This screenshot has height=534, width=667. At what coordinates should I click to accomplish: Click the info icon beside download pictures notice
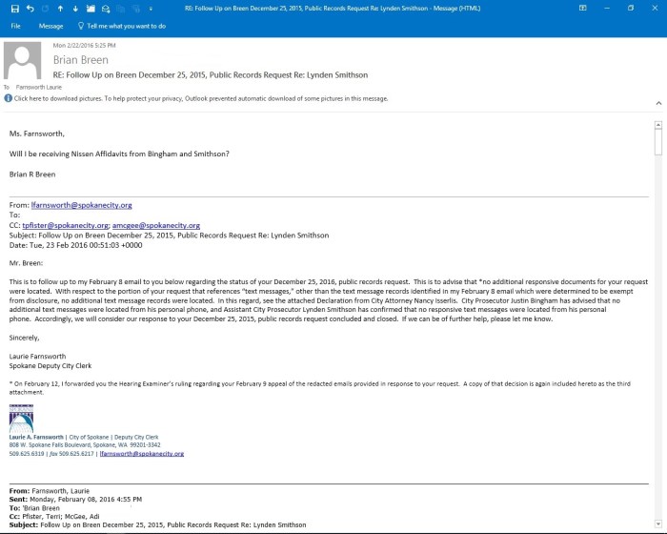9,98
